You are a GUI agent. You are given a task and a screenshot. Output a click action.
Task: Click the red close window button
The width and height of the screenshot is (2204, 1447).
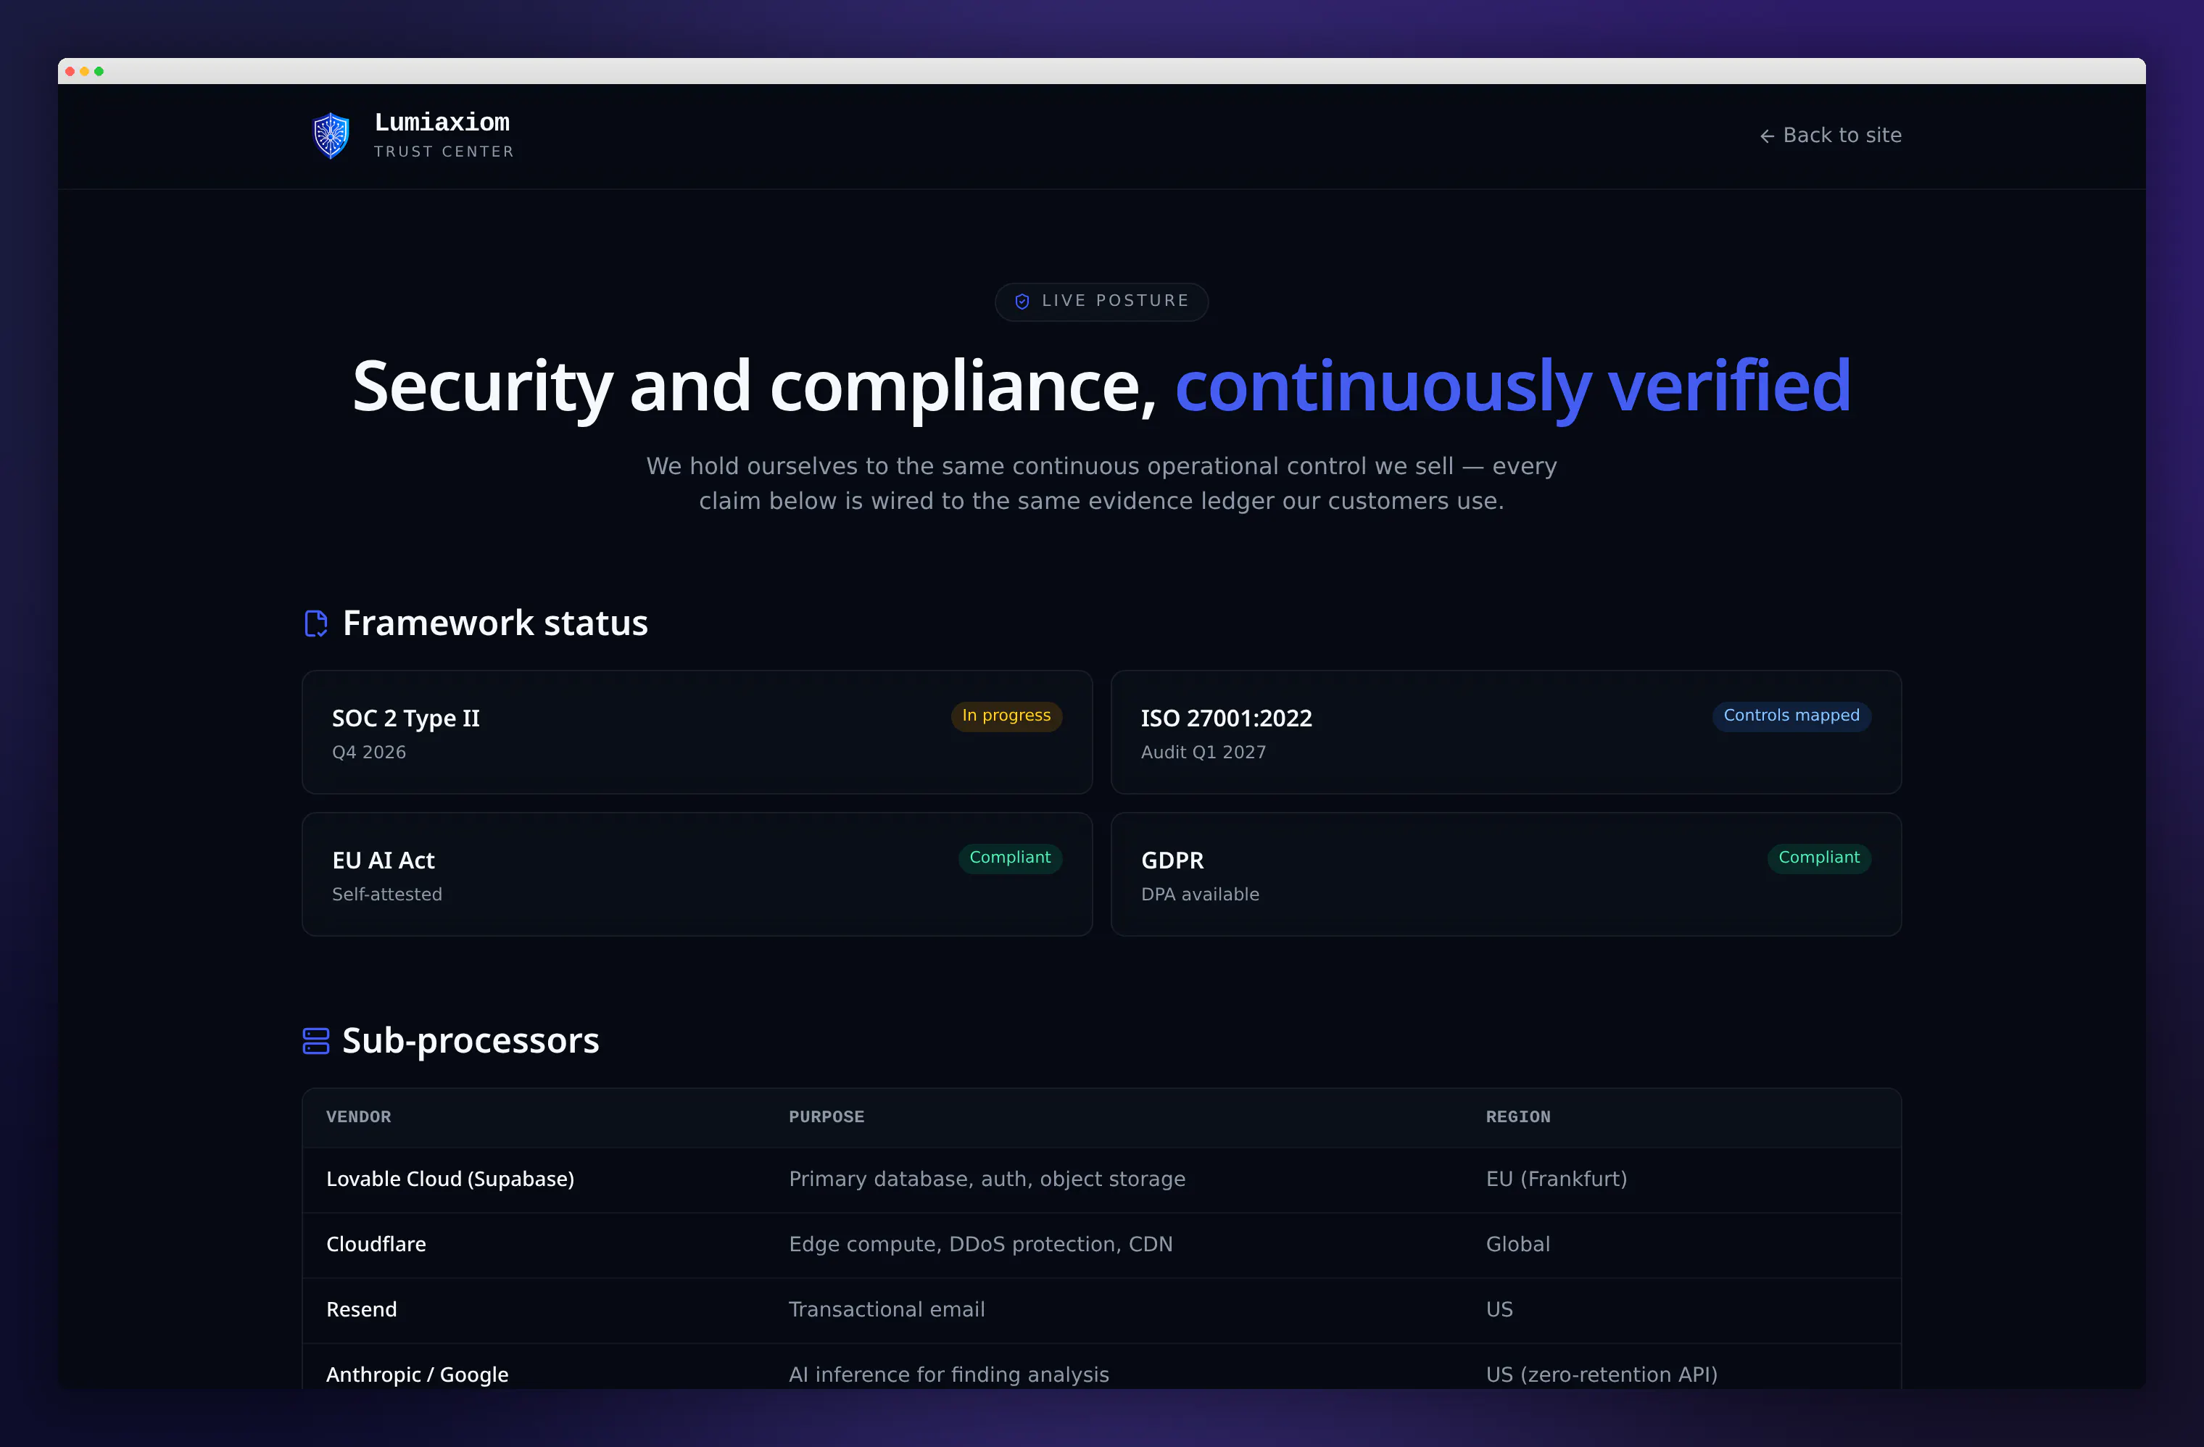point(70,71)
